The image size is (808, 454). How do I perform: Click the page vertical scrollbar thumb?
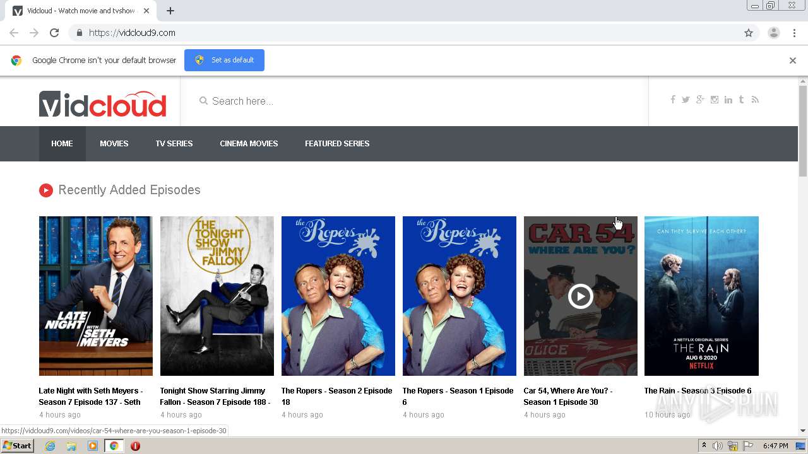coord(803,131)
